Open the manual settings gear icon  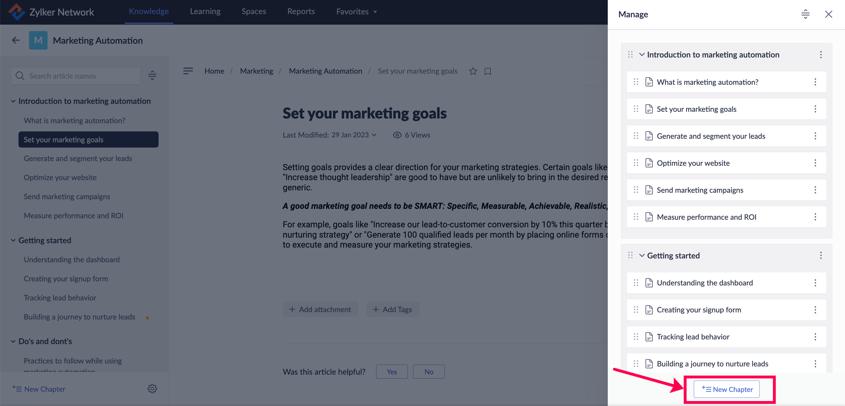[x=152, y=389]
